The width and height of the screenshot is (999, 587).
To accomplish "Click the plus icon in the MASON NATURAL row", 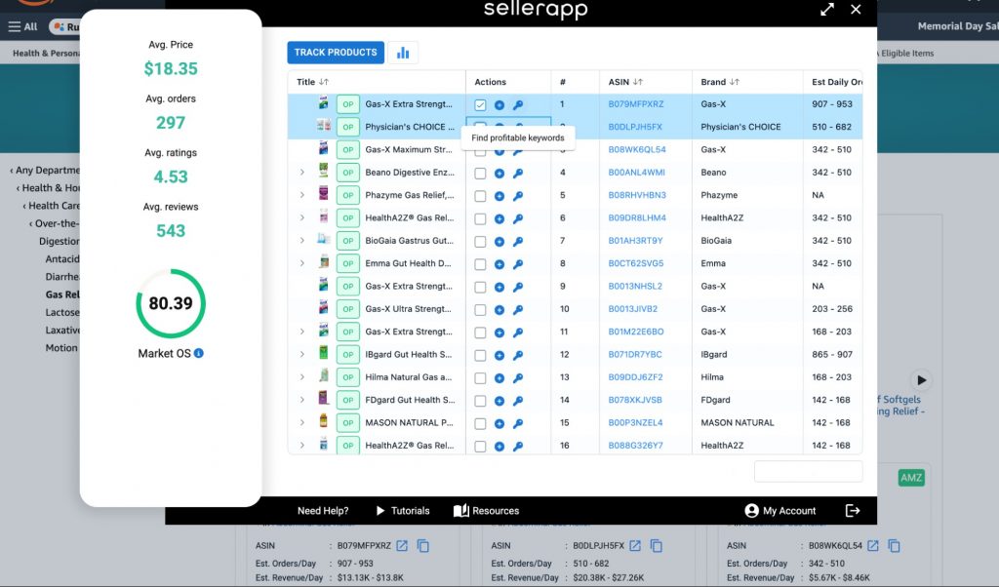I will click(x=499, y=423).
